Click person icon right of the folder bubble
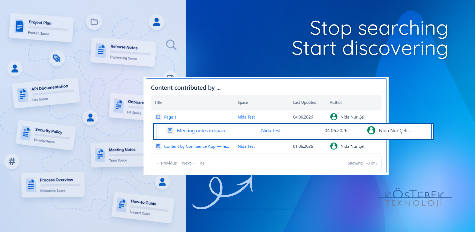The image size is (475, 232). [x=156, y=22]
